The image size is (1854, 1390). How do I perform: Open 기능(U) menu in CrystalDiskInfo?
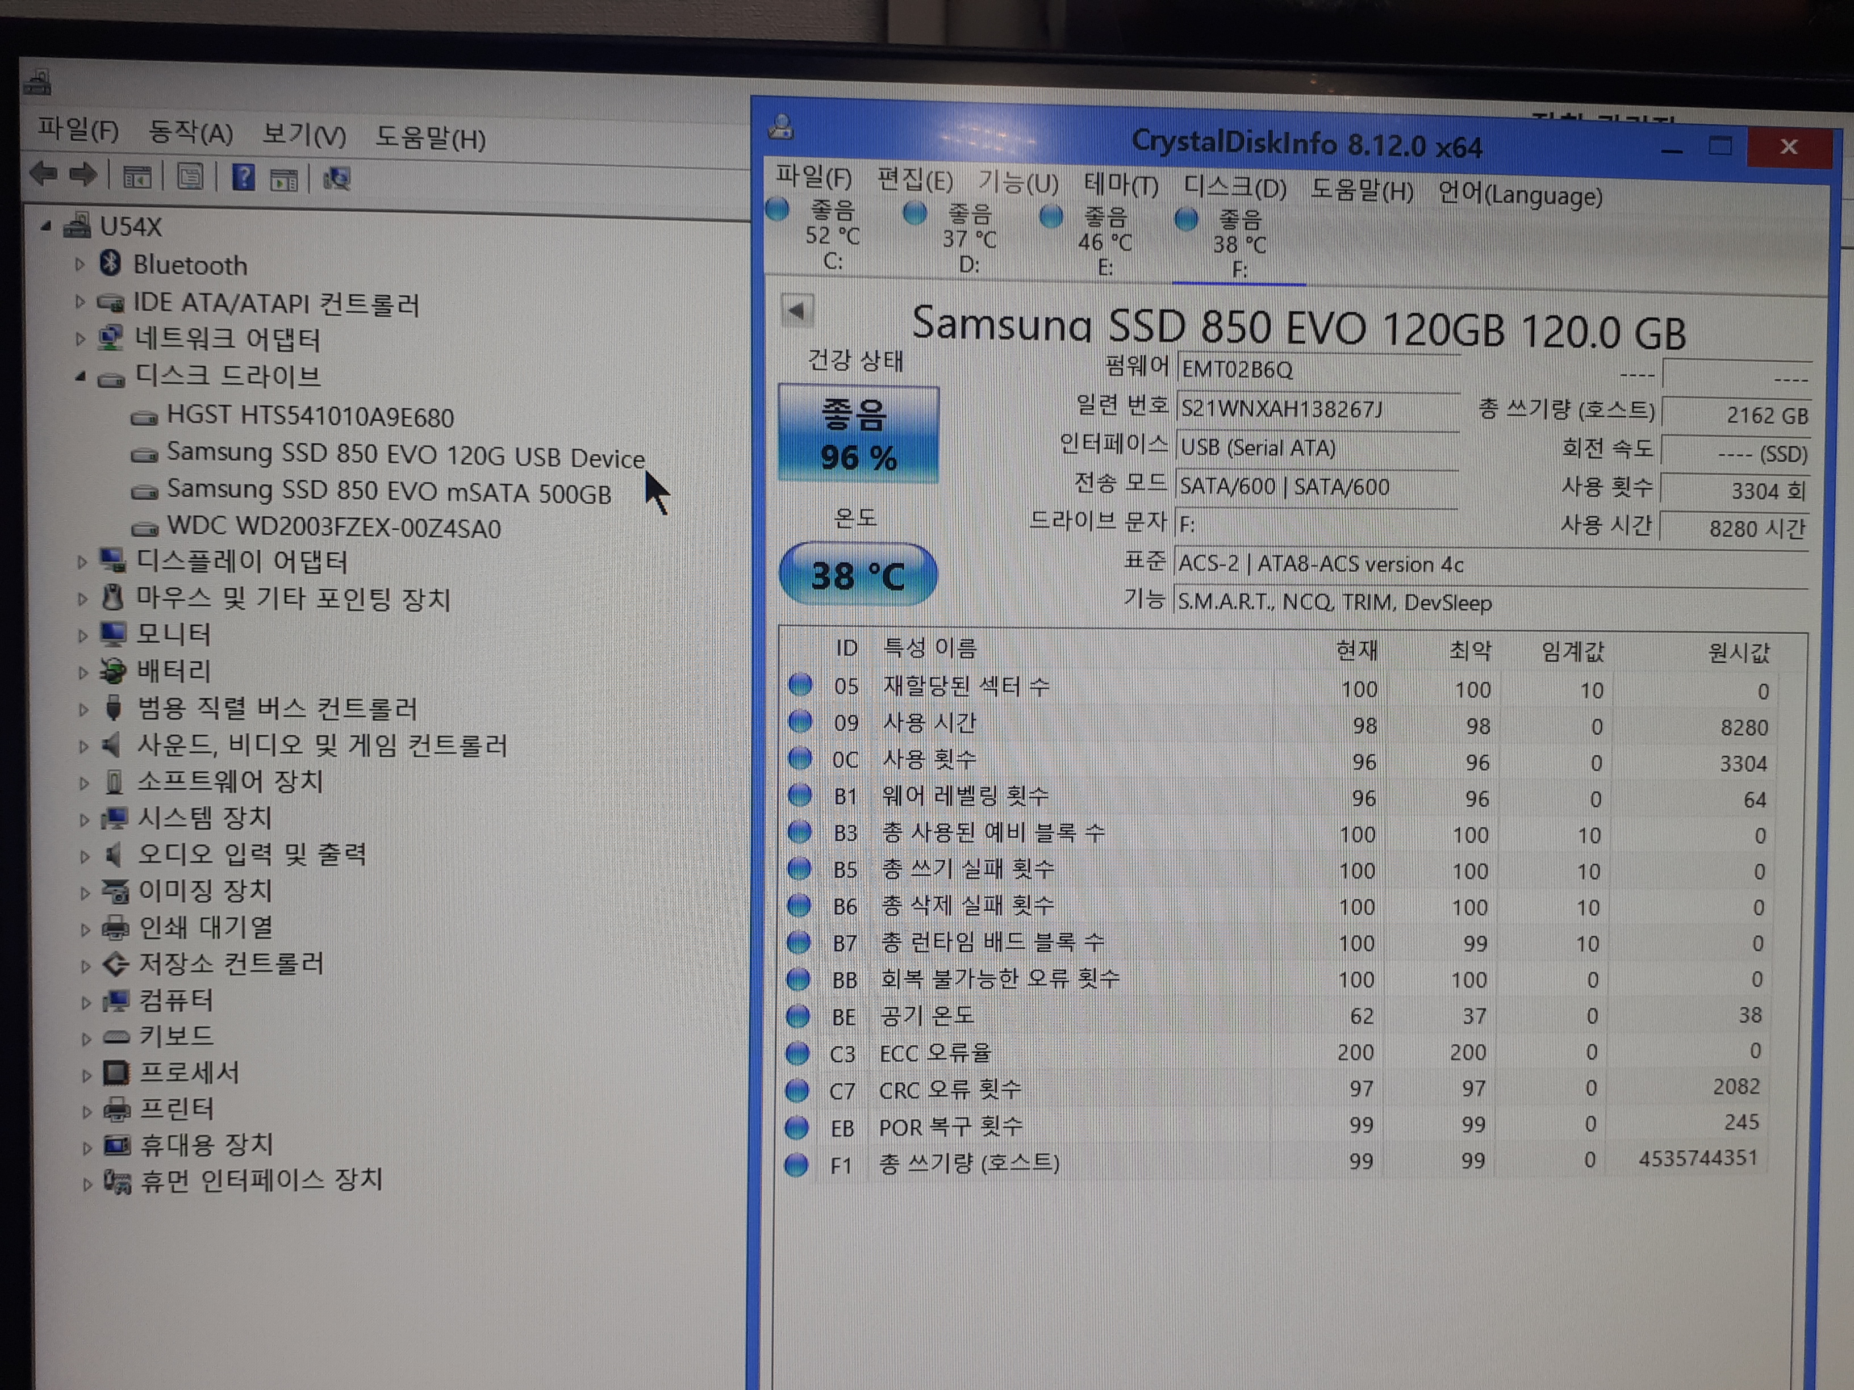point(1017,182)
